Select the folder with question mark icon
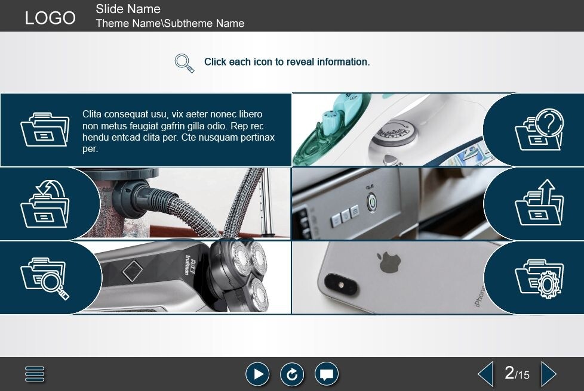Image resolution: width=584 pixels, height=391 pixels. pos(539,129)
